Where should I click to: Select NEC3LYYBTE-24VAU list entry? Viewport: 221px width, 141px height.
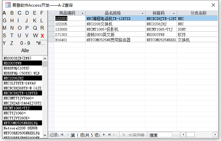[x=22, y=83]
